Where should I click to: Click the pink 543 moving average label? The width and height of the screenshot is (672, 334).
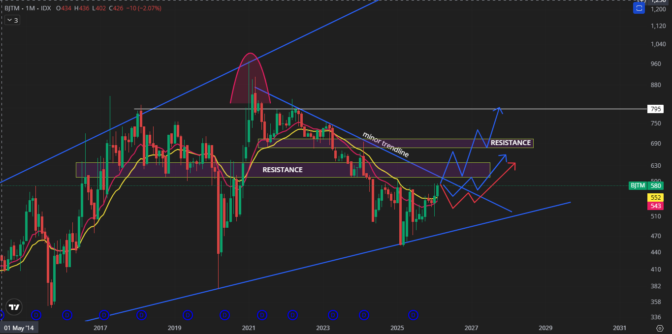(x=656, y=206)
